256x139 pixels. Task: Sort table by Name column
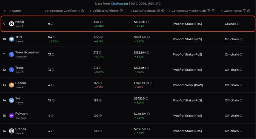(x=15, y=11)
